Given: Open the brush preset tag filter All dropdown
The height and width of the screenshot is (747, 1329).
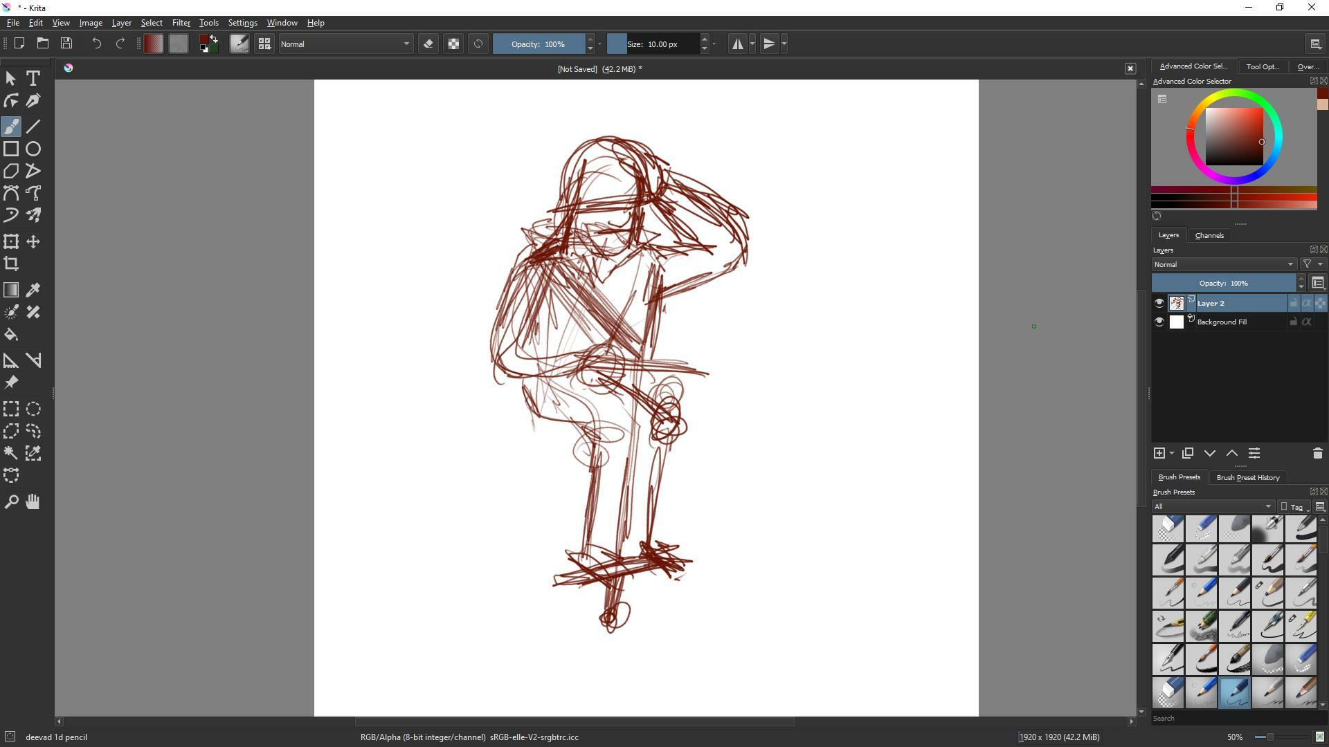Looking at the screenshot, I should [x=1213, y=506].
